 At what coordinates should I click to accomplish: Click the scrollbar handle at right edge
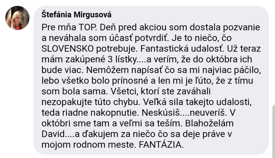pos(274,131)
